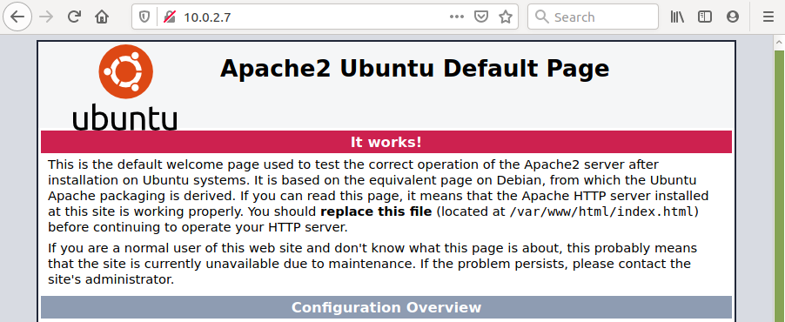The height and width of the screenshot is (322, 785).
Task: Save page to Pocket
Action: click(481, 17)
